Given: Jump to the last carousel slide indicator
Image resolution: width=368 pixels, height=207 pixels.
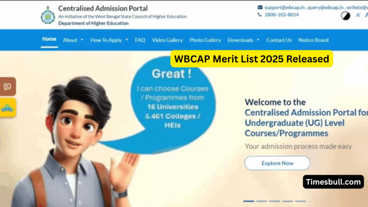Looking at the screenshot, I should pos(300,201).
